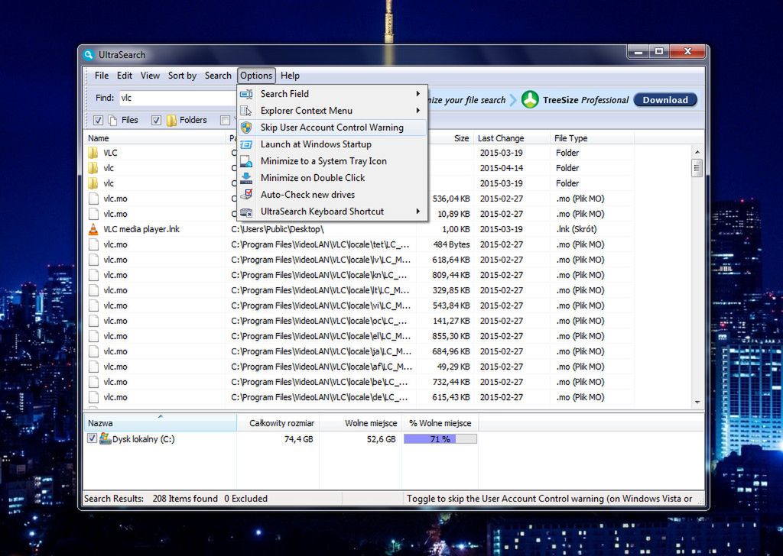Click the Dysk lokalny (C:) drive icon

(x=105, y=439)
